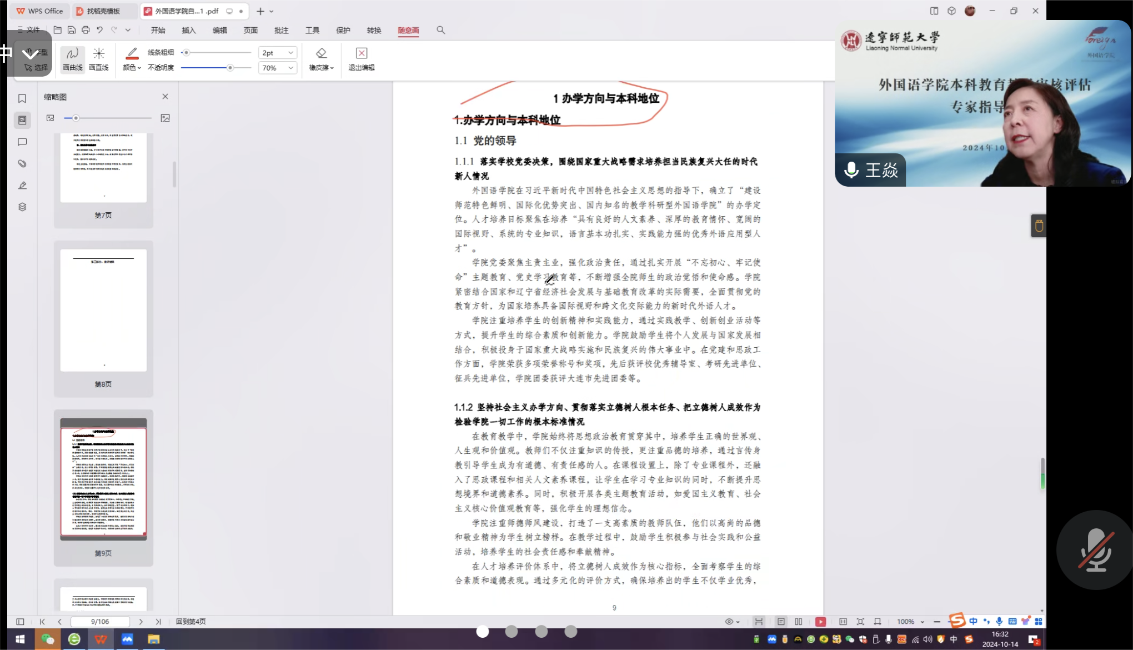Click the 不透明度 opacity slider handle

(x=230, y=67)
